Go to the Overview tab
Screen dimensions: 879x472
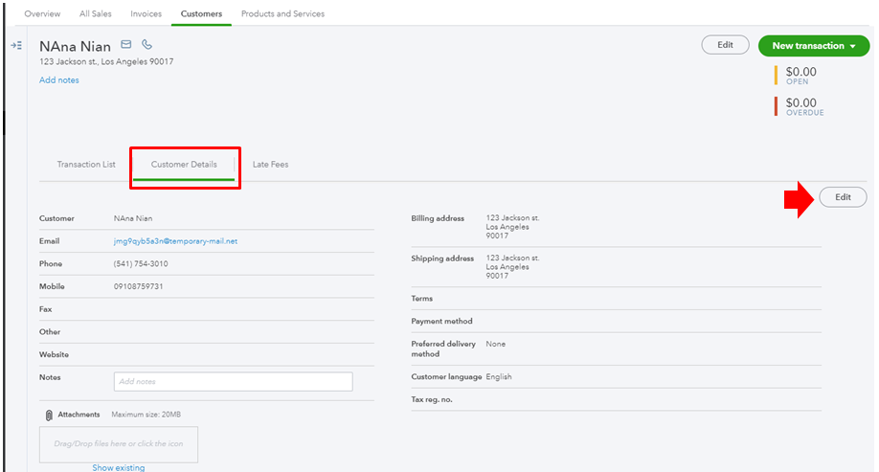click(x=42, y=14)
